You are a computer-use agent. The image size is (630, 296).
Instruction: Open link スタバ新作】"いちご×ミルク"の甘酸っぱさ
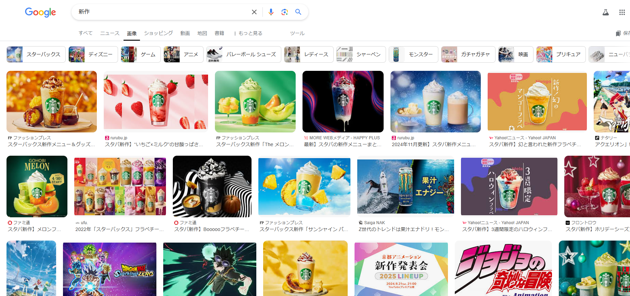(x=154, y=144)
